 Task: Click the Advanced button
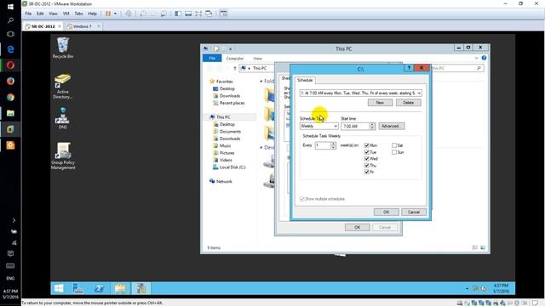coord(392,126)
